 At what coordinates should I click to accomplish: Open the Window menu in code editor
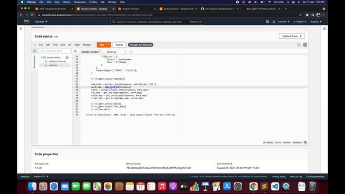(x=87, y=45)
